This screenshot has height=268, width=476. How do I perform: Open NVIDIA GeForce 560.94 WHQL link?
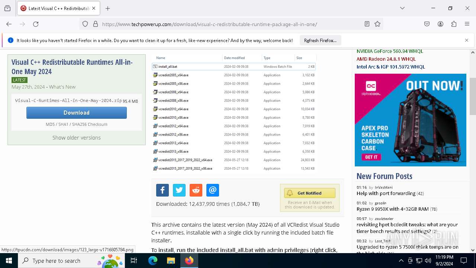pos(390,51)
